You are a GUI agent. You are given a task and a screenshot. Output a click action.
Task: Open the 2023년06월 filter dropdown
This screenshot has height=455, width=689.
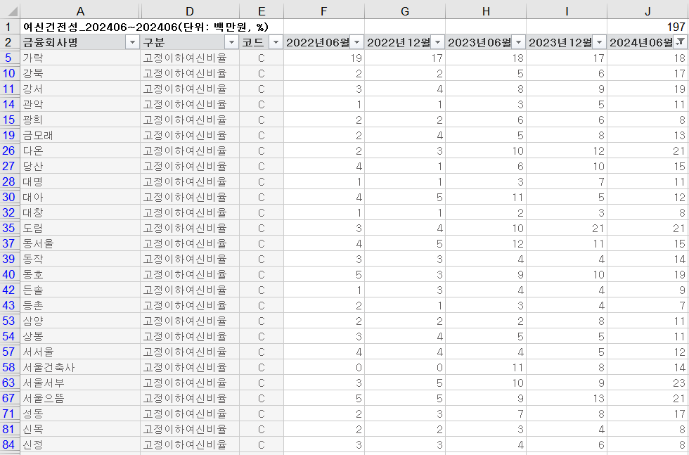tap(519, 42)
